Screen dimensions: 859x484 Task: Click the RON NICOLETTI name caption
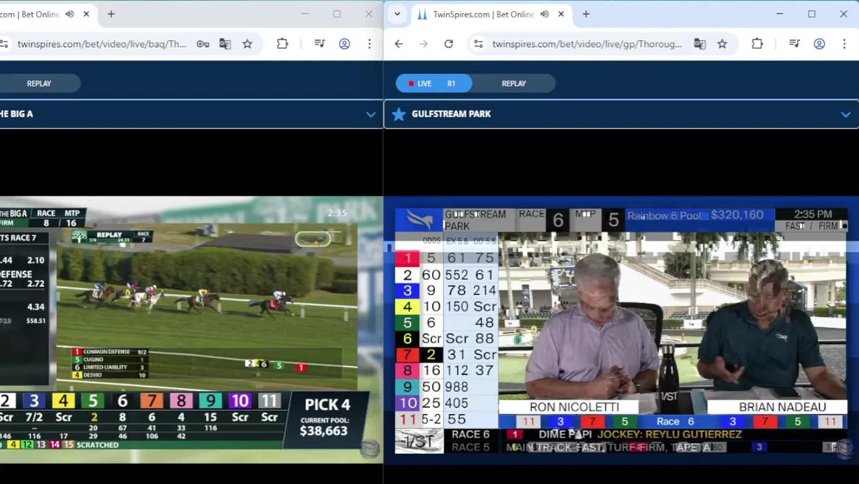tap(574, 407)
